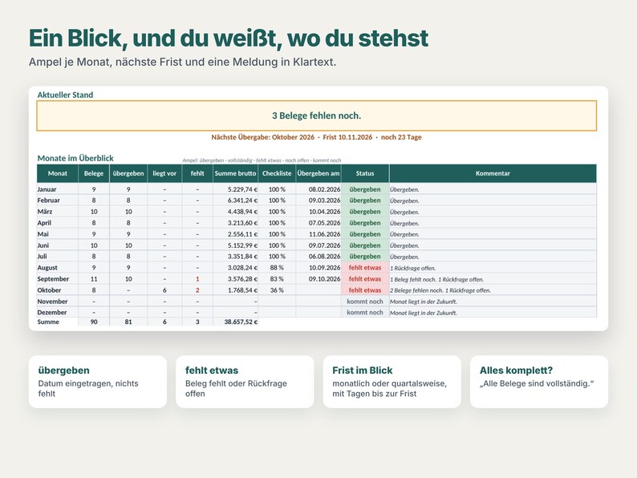The height and width of the screenshot is (478, 637).
Task: Click the amount 3.028,24 € for August
Action: [x=242, y=268]
